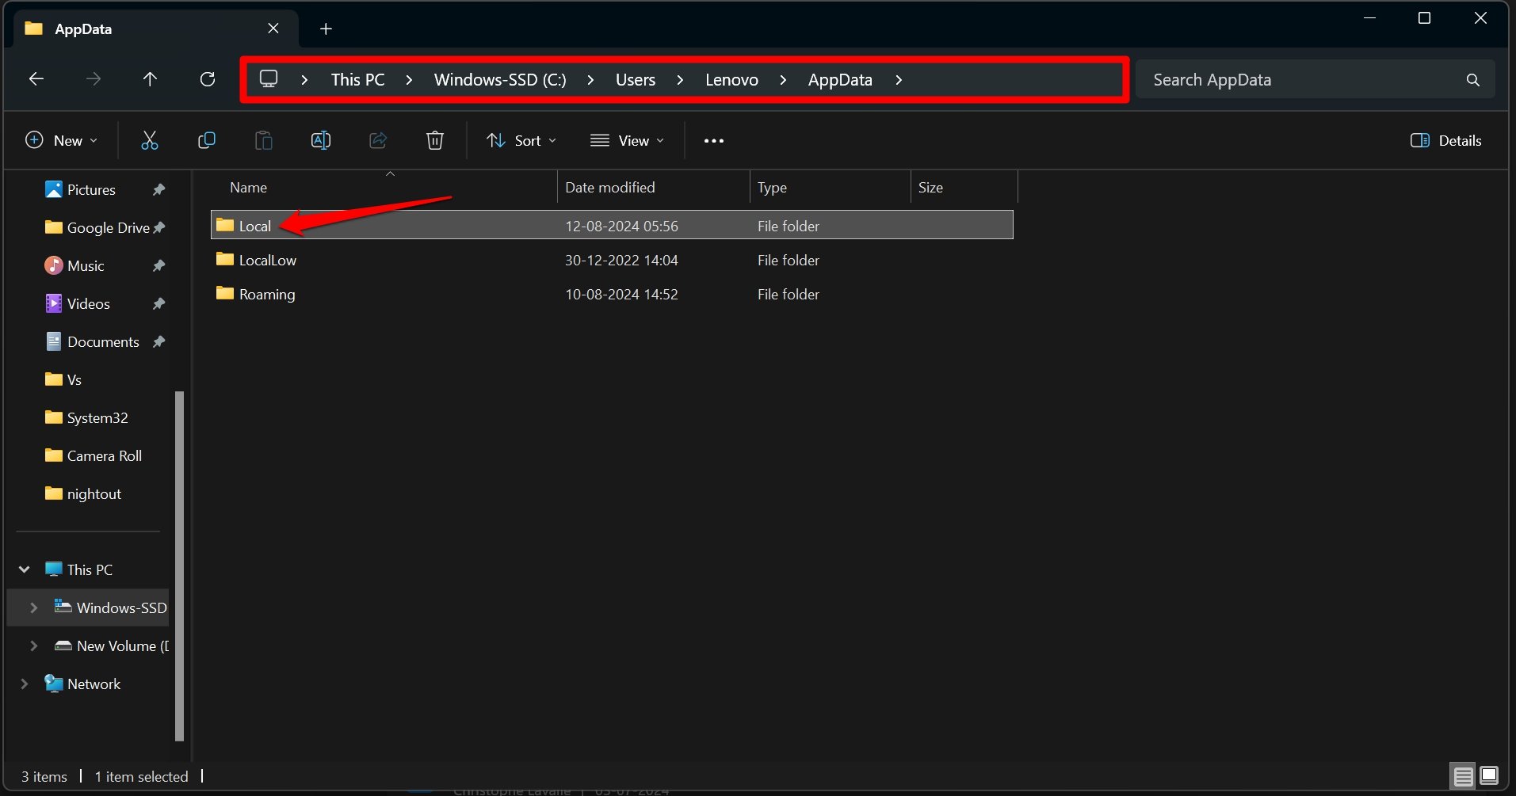Screen dimensions: 1516x796
Task: Click the Local folder icon
Action: (225, 225)
